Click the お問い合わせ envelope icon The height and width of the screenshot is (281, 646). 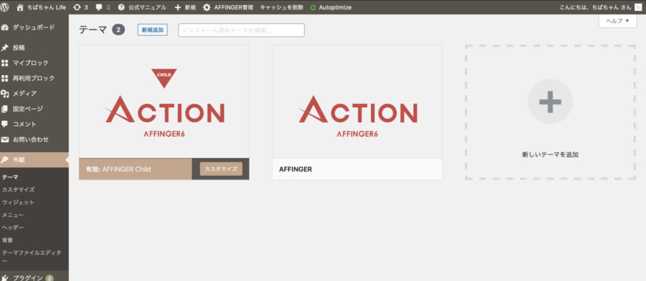(x=5, y=139)
